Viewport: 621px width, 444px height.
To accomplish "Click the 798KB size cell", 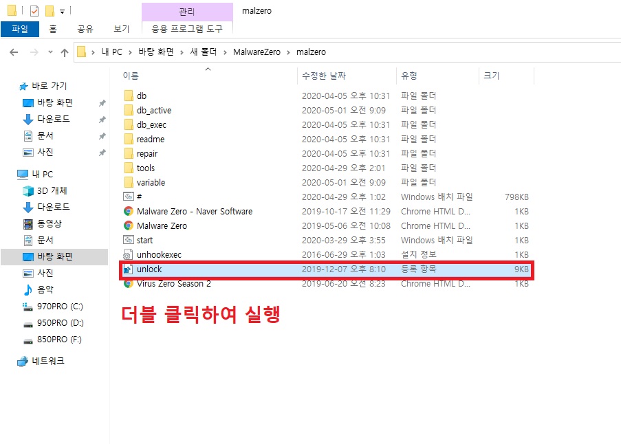I will click(x=516, y=197).
